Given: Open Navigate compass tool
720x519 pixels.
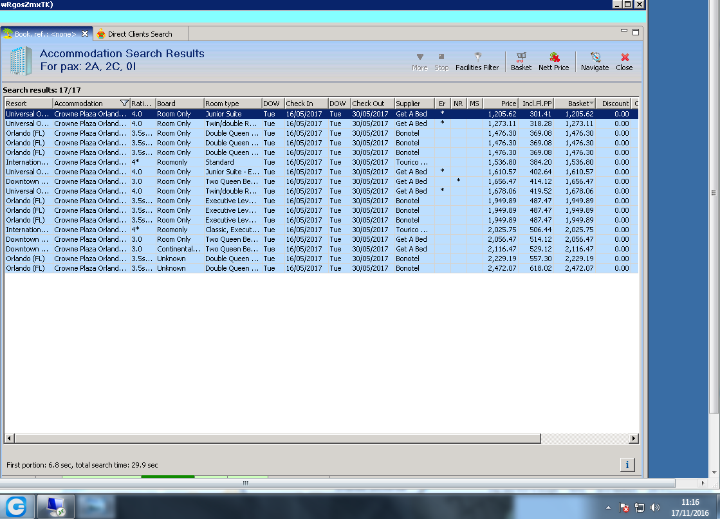Looking at the screenshot, I should click(595, 62).
